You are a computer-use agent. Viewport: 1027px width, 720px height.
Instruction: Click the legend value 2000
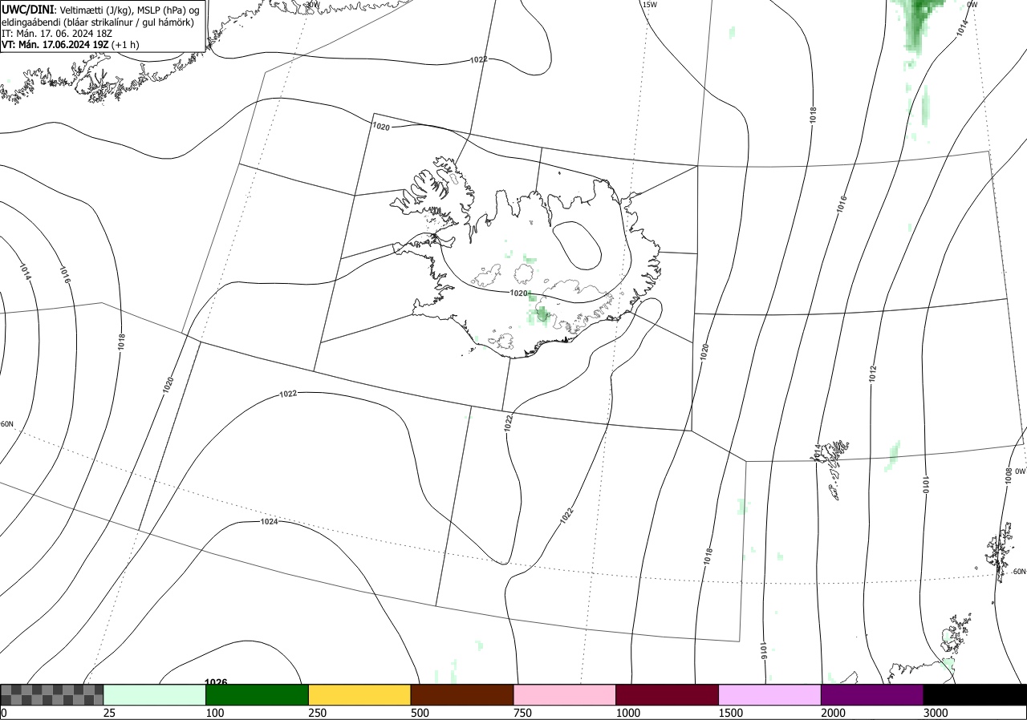[x=834, y=713]
